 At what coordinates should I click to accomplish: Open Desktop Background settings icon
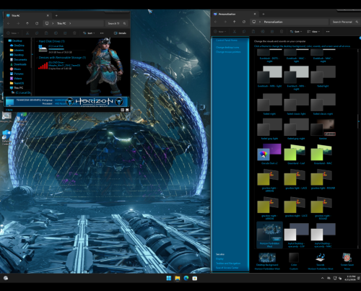point(267,258)
